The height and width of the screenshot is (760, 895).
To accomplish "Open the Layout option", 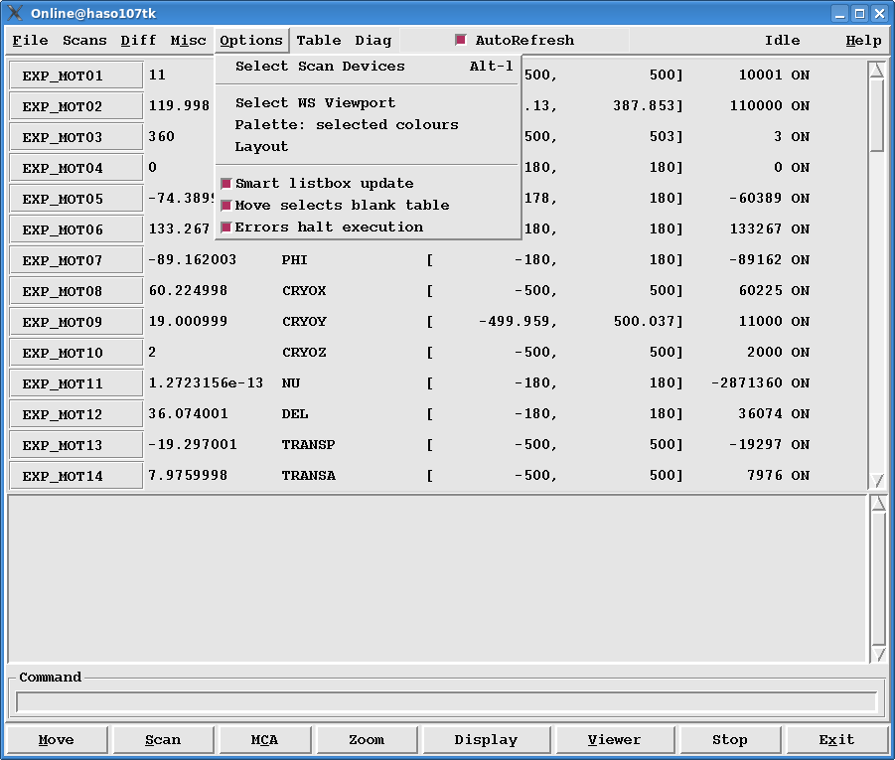I will coord(368,147).
